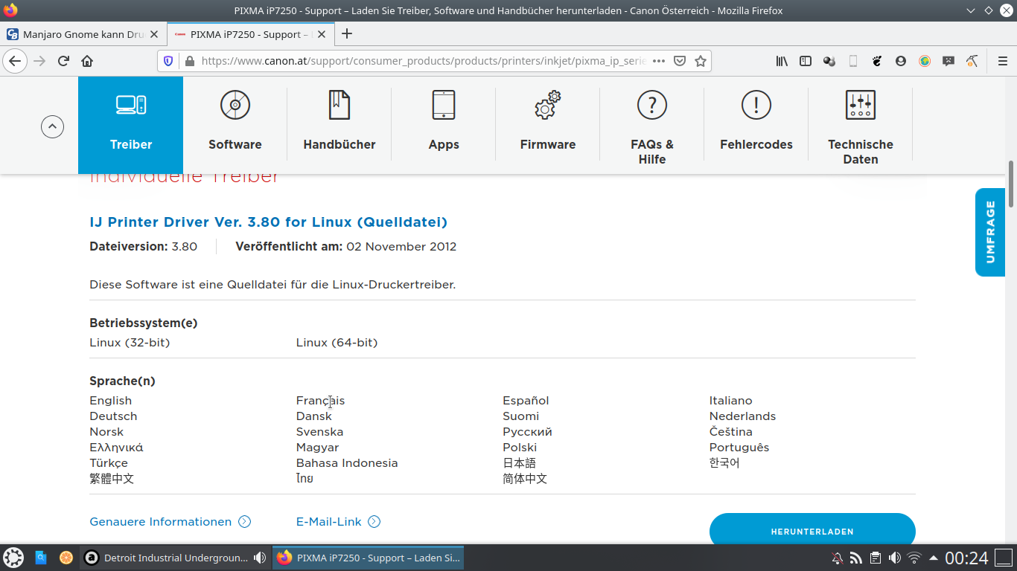
Task: Click the browser Forward arrow
Action: [x=39, y=61]
